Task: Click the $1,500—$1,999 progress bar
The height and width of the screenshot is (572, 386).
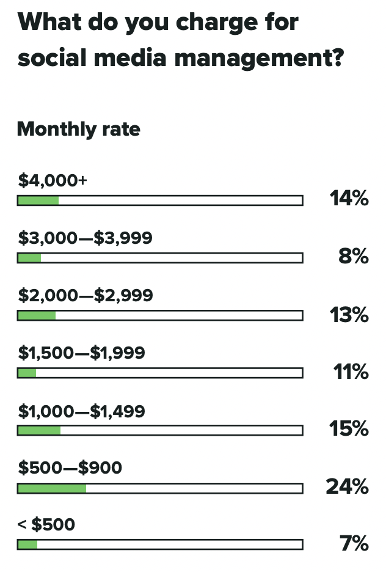Action: [x=160, y=373]
